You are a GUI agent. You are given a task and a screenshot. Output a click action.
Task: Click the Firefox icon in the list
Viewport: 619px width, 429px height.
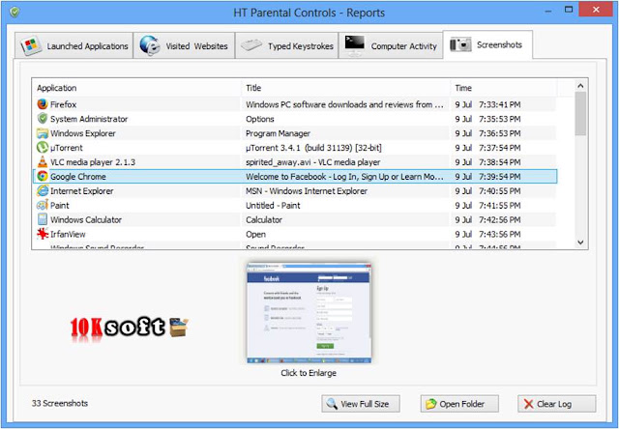pyautogui.click(x=43, y=104)
